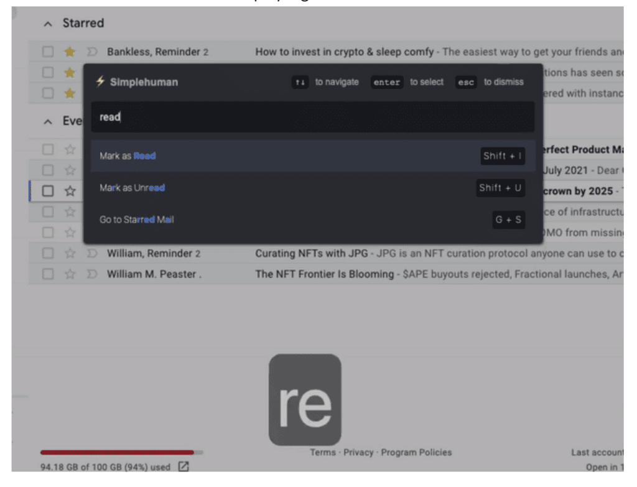Tick checkbox of Perfect Product email row
This screenshot has width=637, height=487.
click(x=48, y=149)
